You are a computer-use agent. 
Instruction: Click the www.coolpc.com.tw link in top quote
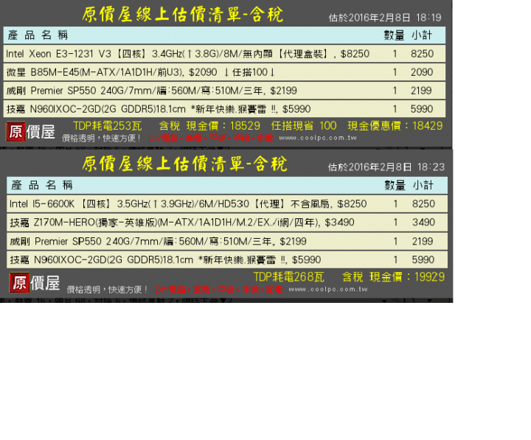pyautogui.click(x=318, y=138)
